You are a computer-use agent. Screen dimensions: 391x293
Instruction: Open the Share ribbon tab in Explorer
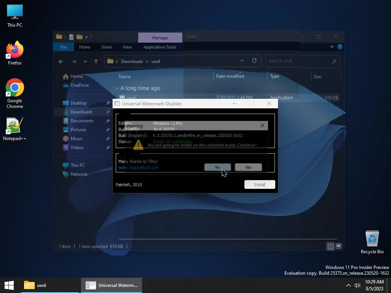point(107,47)
